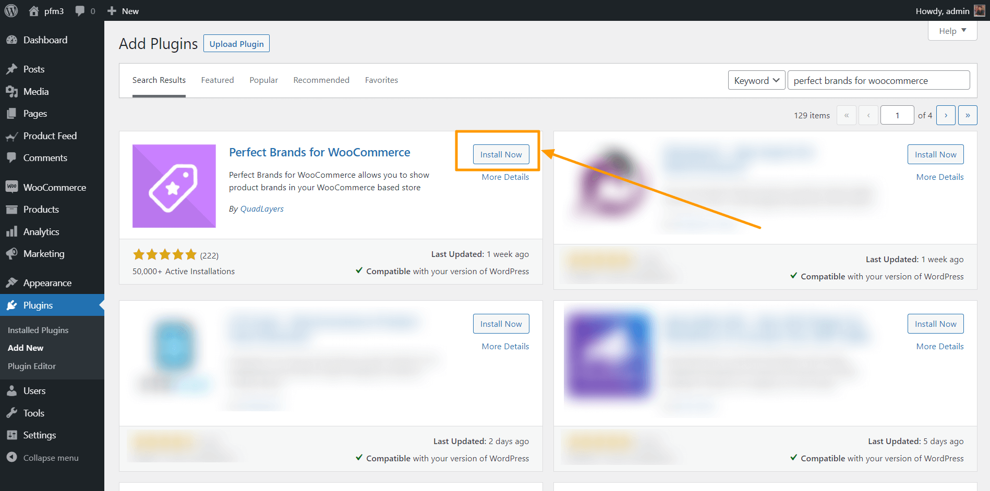Switch to the Favorites tab

381,80
